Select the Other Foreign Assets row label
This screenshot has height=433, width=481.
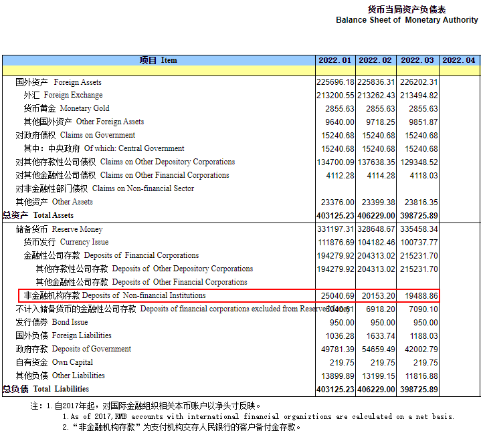pos(84,122)
